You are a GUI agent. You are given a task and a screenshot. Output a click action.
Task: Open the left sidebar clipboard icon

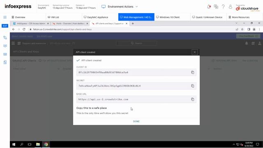tap(5, 62)
